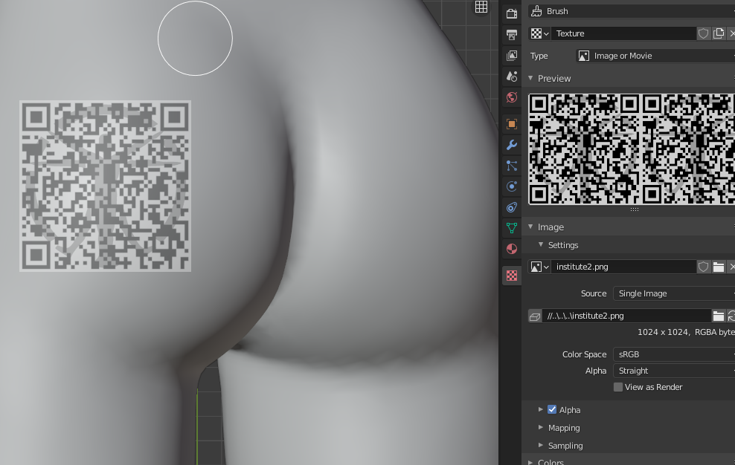Image resolution: width=735 pixels, height=465 pixels.
Task: Click the pack image icon next to the filepath
Action: [x=535, y=316]
